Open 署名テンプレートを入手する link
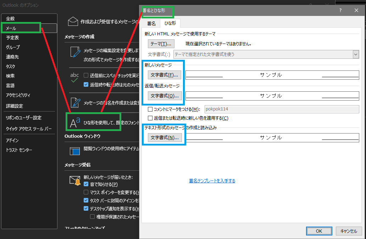This screenshot has height=239, width=366. coord(212,181)
